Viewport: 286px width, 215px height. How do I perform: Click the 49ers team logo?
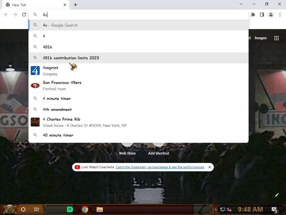coord(35,85)
